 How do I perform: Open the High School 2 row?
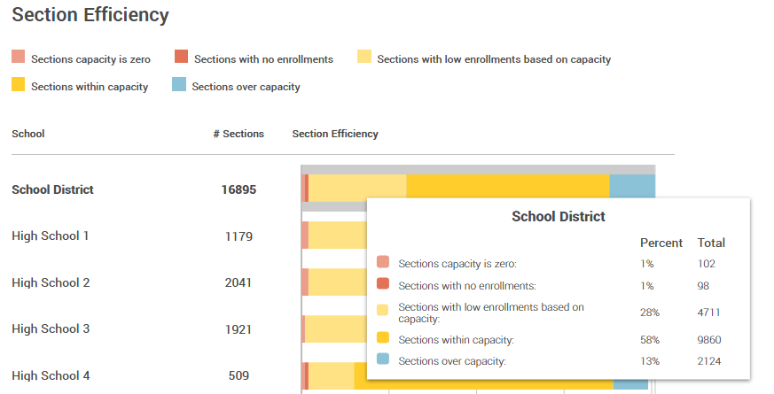pos(51,282)
